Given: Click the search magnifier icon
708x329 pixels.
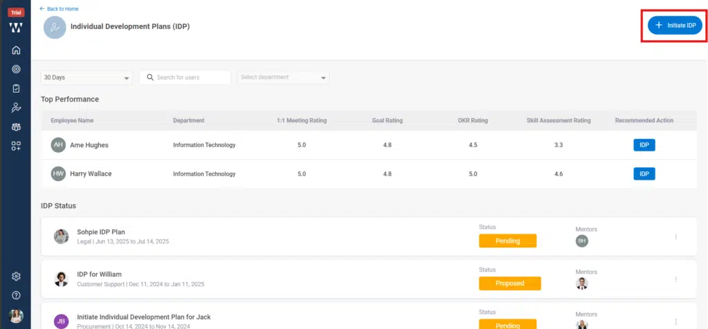Looking at the screenshot, I should 150,77.
